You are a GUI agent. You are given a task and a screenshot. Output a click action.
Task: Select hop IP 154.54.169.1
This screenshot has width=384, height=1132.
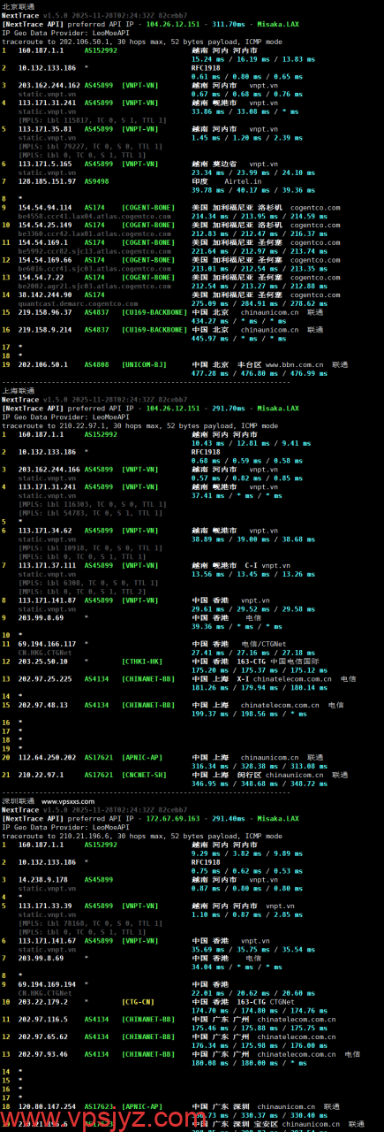(43, 241)
